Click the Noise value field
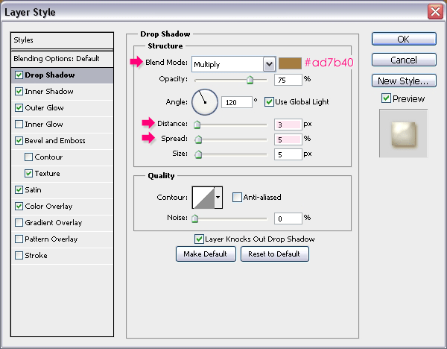447x349 pixels. pos(288,218)
